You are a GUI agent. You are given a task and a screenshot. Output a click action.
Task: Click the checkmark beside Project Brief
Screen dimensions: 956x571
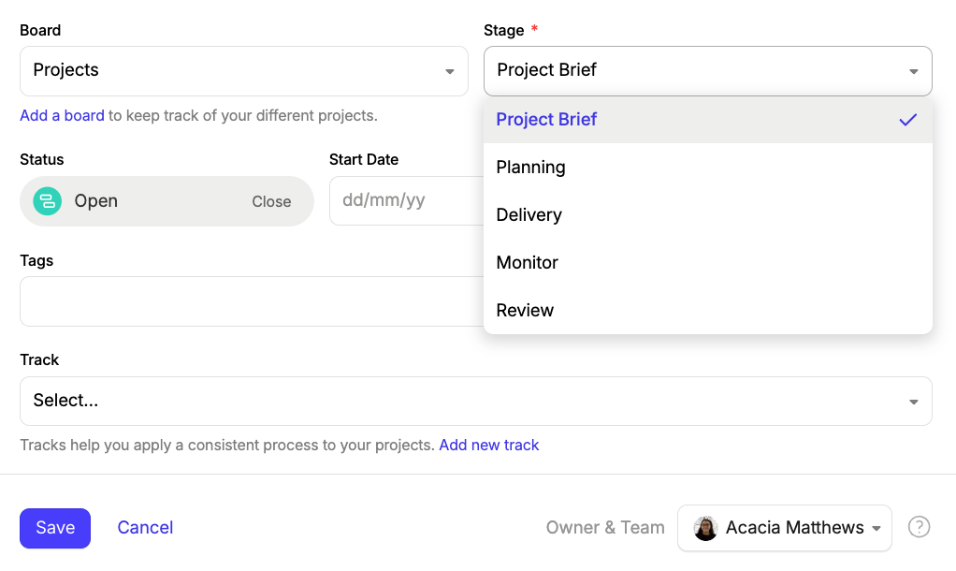coord(908,120)
